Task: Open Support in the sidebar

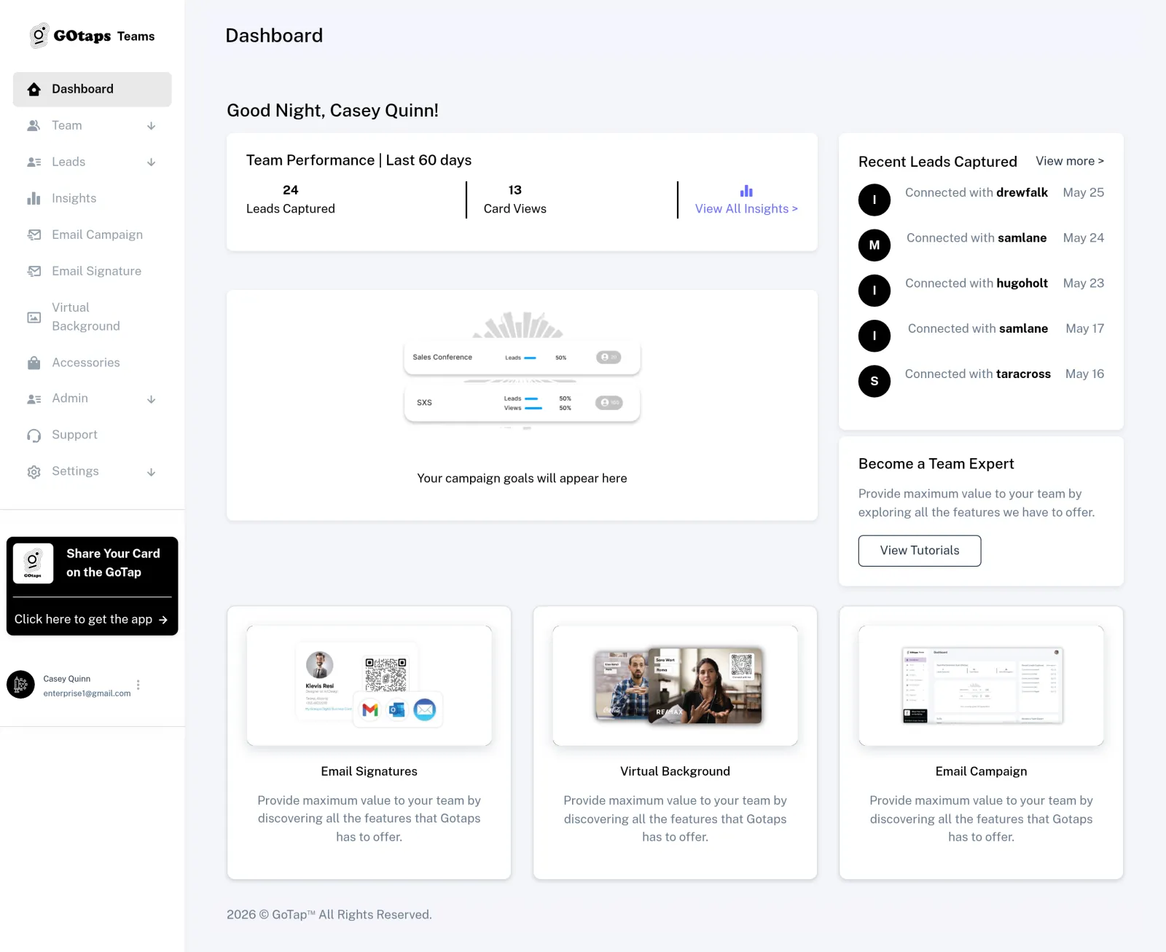Action: (93, 435)
